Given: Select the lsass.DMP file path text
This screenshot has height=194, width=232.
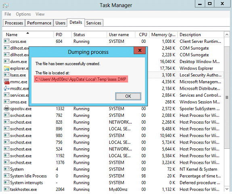Looking at the screenshot, I should [x=81, y=79].
